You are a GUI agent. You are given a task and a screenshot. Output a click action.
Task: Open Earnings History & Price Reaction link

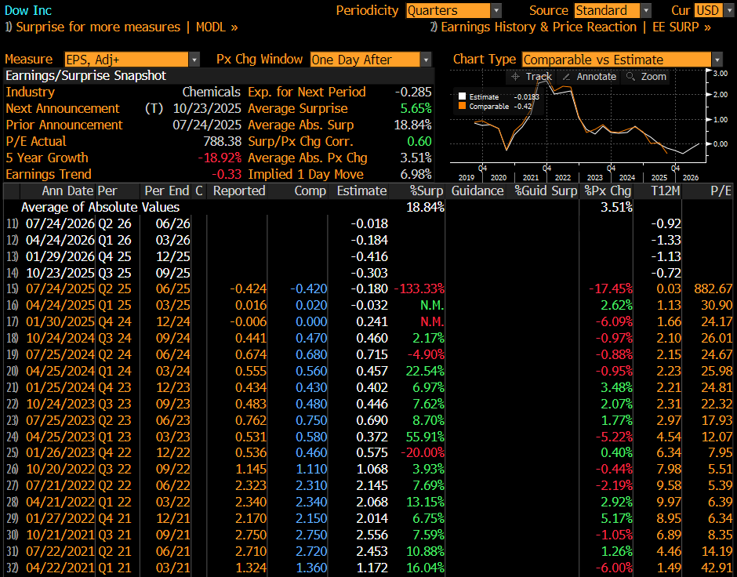(571, 27)
